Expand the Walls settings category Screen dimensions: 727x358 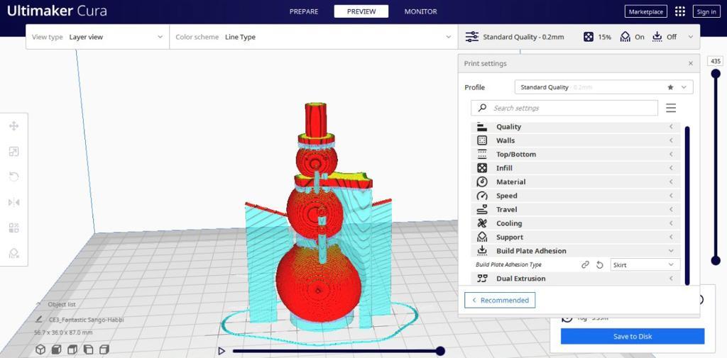click(x=575, y=140)
